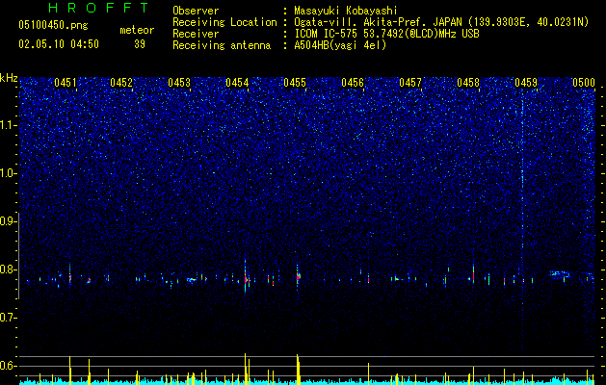Click the 1.1 frequency axis label
Screen dimensions: 606x385
9,125
